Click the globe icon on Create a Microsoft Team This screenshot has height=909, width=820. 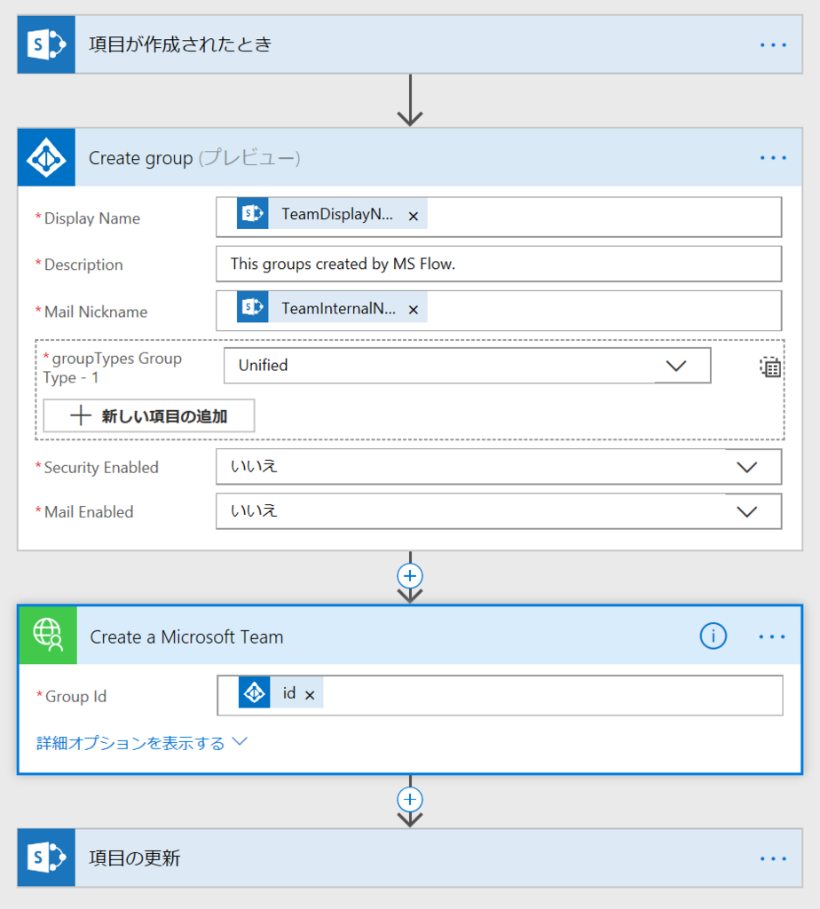tap(48, 636)
